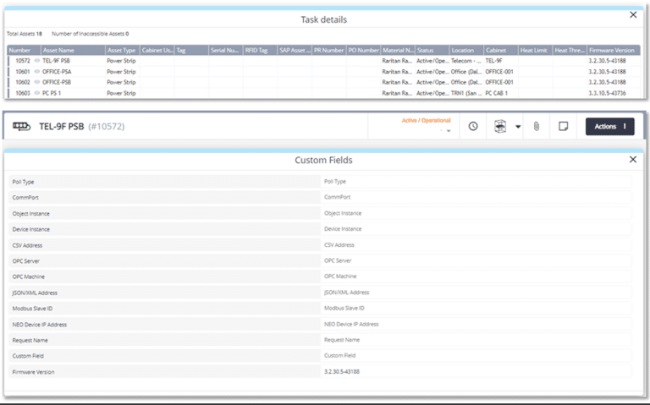Viewport: 650px width, 405px height.
Task: Toggle the eye icon for OFFICE-PSA row
Action: [37, 72]
